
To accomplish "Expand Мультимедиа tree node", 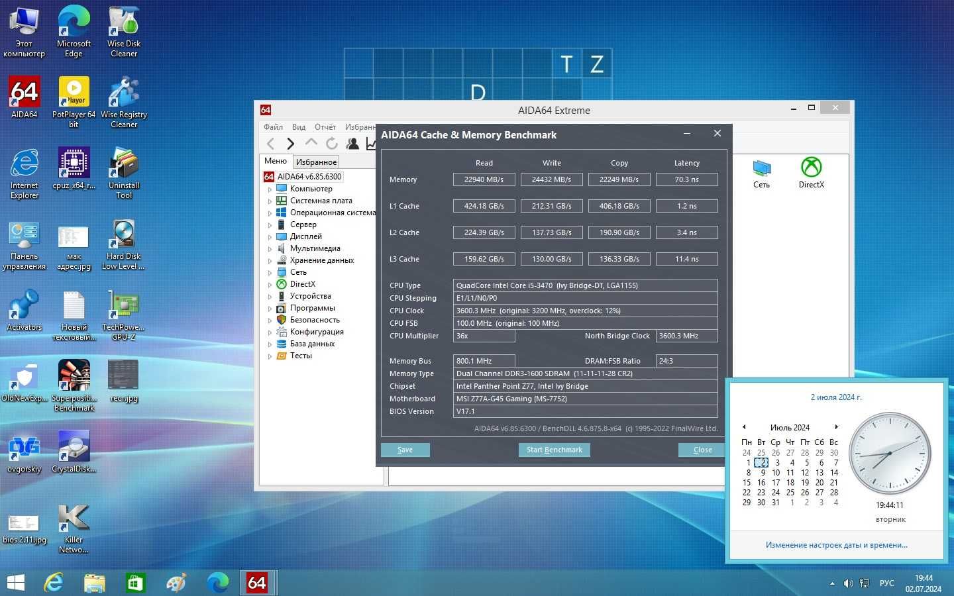I will tap(270, 249).
